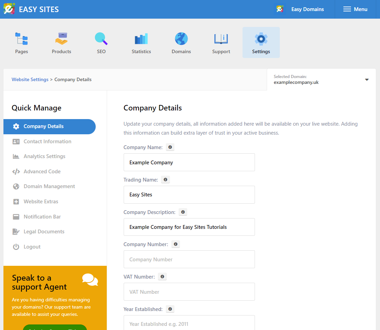The image size is (380, 330).
Task: Focus the Year Established input field
Action: pos(189,323)
